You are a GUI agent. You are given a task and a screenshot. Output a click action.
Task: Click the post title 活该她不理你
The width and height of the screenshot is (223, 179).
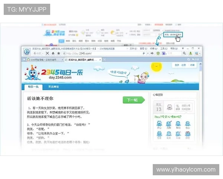[x=40, y=98]
